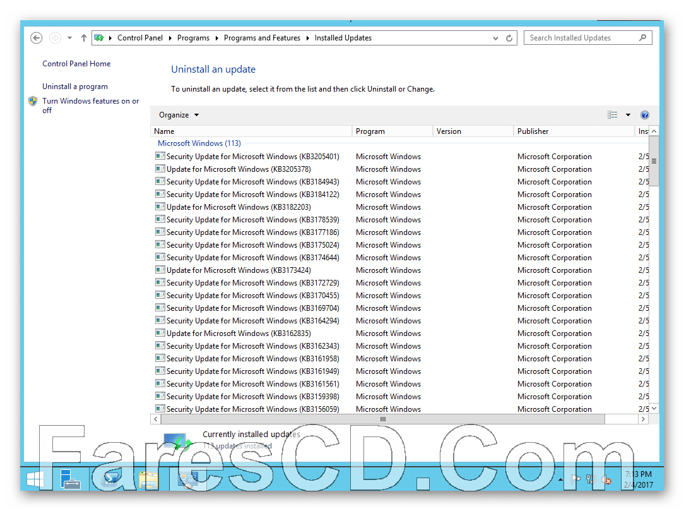This screenshot has height=511, width=684.
Task: Select Security Update for Microsoft Windows (KB3156059)
Action: pyautogui.click(x=252, y=409)
